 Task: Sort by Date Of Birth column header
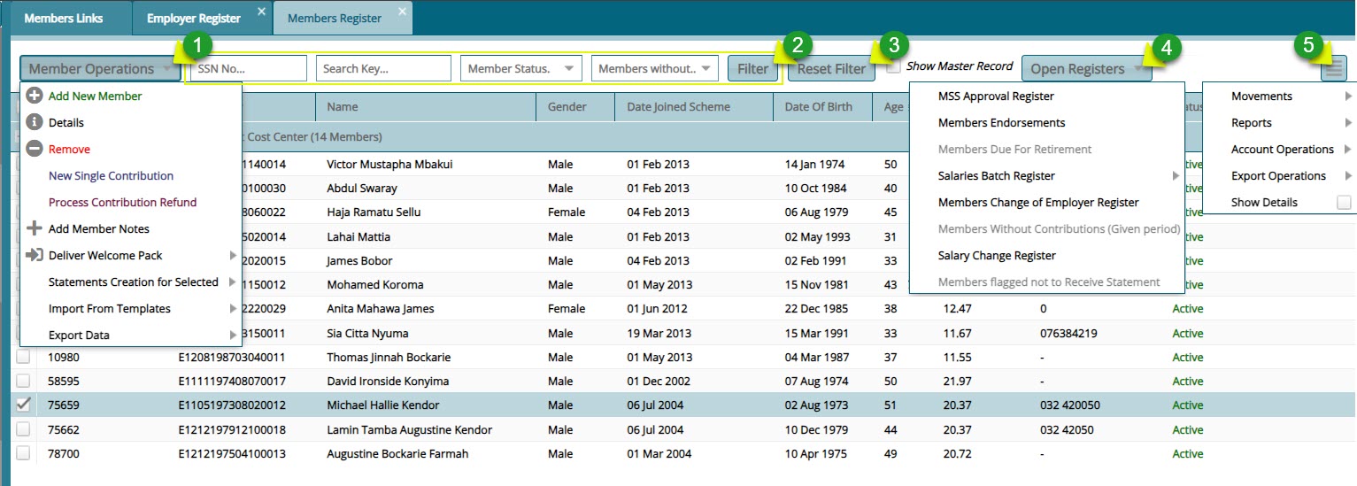823,107
